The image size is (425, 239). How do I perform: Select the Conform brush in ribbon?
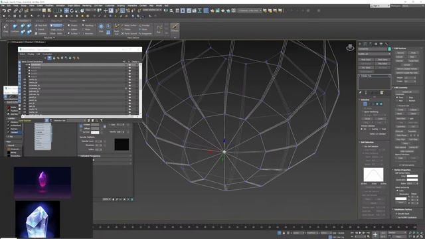(x=15, y=29)
